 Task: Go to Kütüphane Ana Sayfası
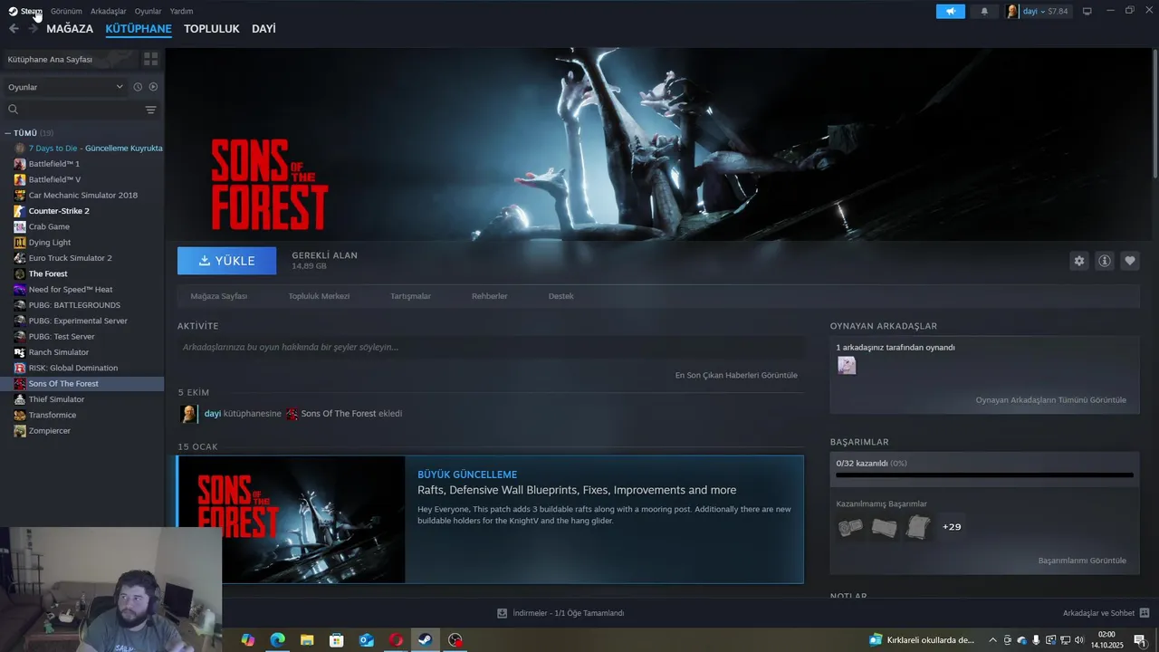pyautogui.click(x=70, y=59)
